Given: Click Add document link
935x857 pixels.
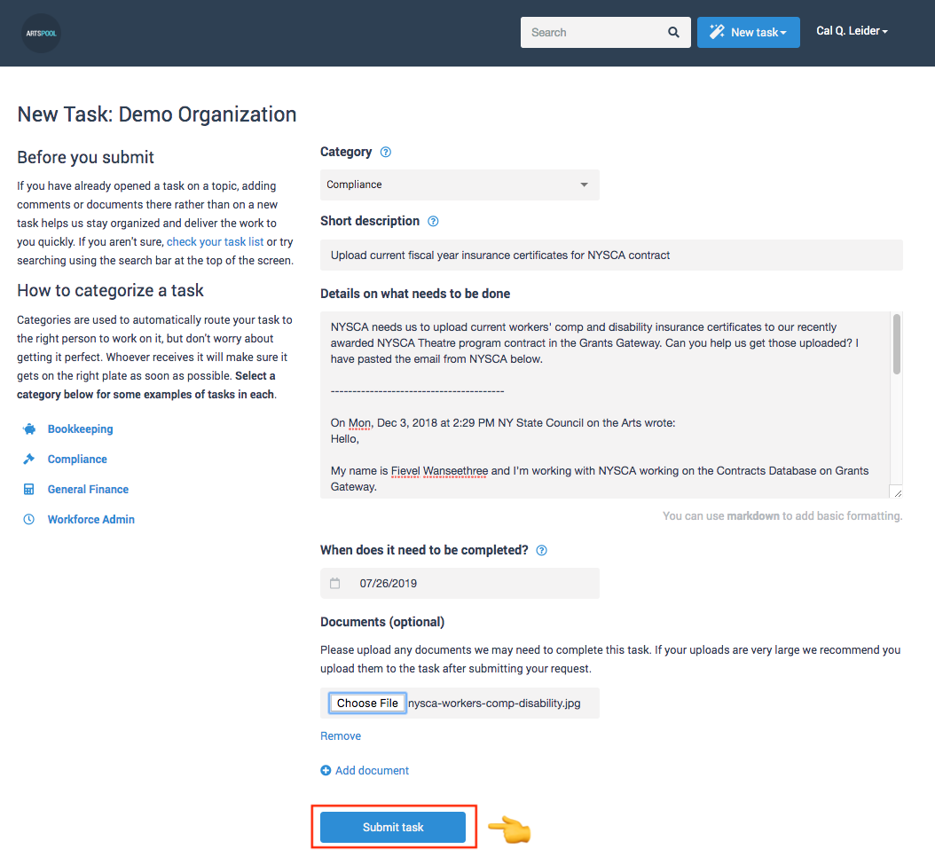Looking at the screenshot, I should (372, 771).
